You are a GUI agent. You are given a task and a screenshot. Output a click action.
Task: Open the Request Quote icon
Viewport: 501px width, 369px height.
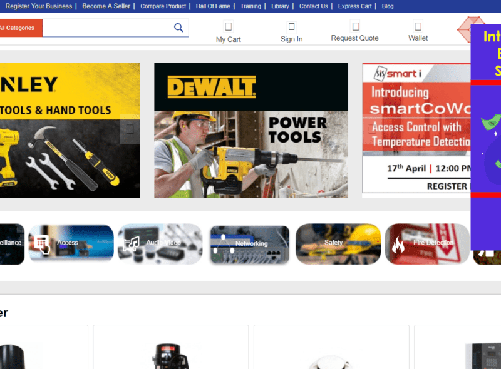tap(355, 26)
